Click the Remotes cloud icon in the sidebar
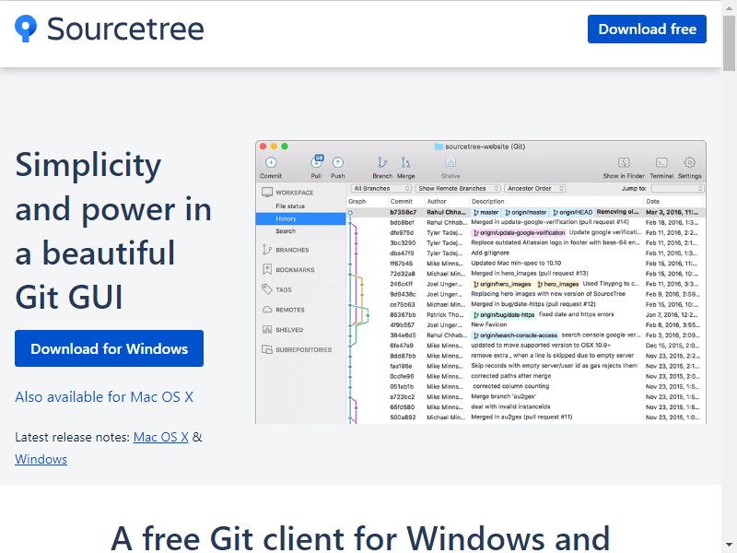Viewport: 737px width, 553px height. [267, 310]
